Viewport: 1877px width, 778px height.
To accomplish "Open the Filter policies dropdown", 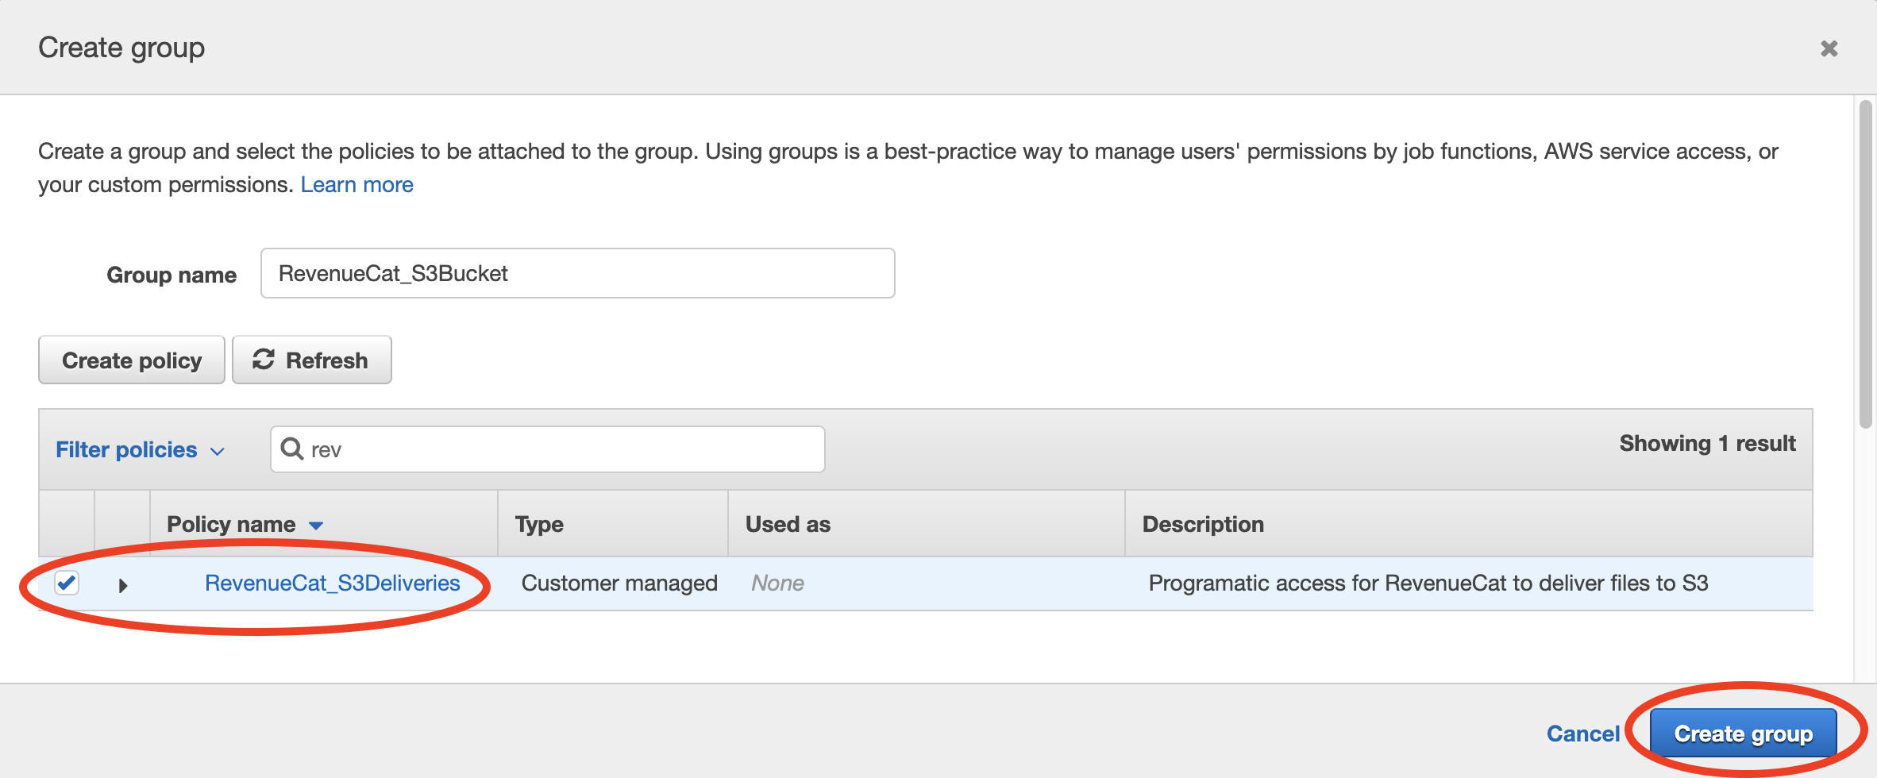I will point(140,450).
